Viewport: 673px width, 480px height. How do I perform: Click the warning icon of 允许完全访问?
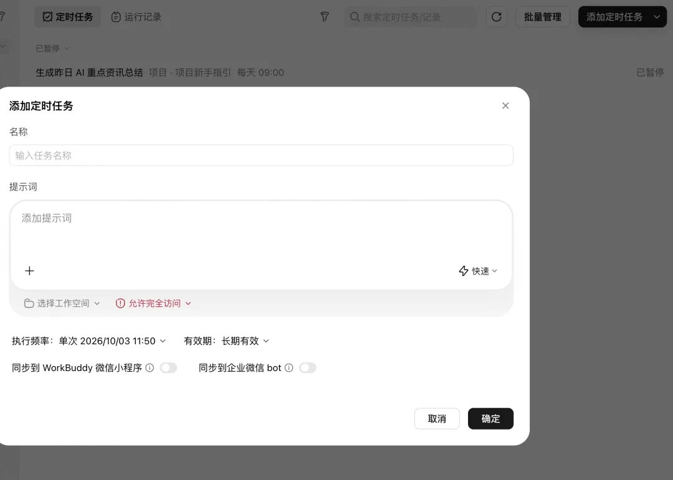[x=120, y=303]
